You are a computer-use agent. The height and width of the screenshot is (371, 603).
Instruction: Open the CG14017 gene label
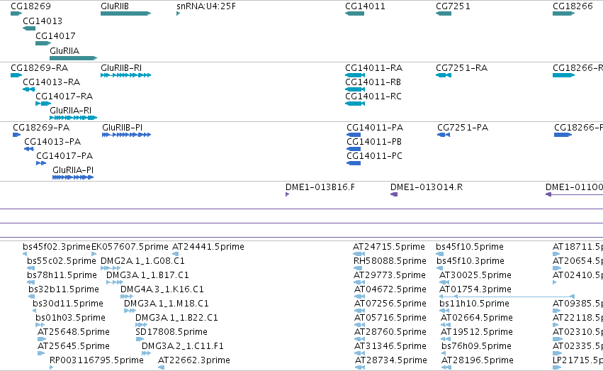click(x=55, y=36)
